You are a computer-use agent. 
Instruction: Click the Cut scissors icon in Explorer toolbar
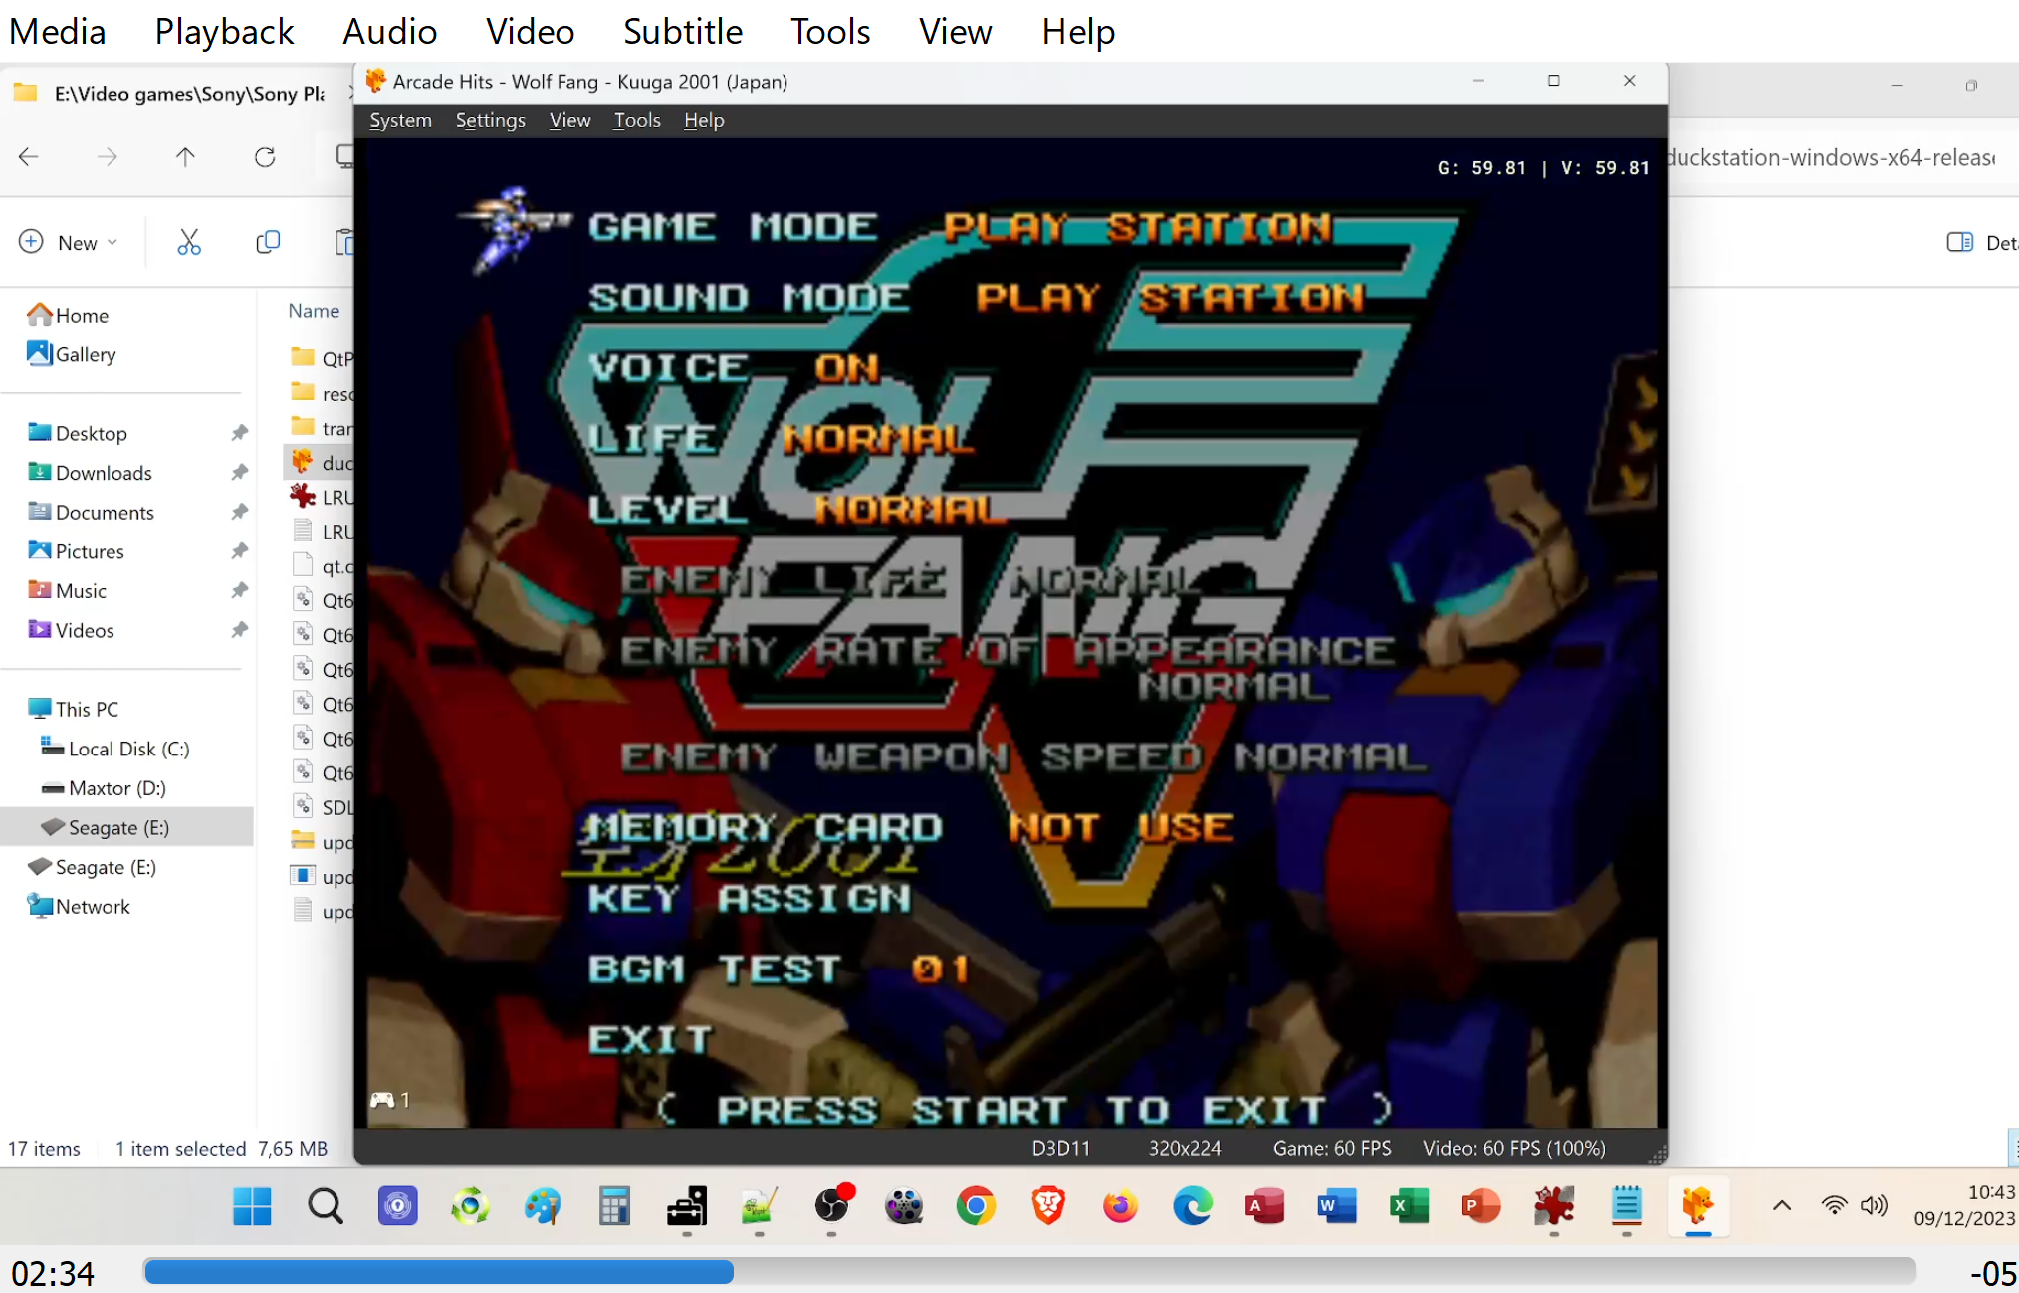(188, 242)
